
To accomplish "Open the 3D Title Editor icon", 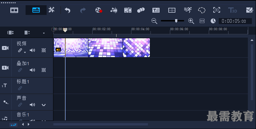I will [232, 10].
